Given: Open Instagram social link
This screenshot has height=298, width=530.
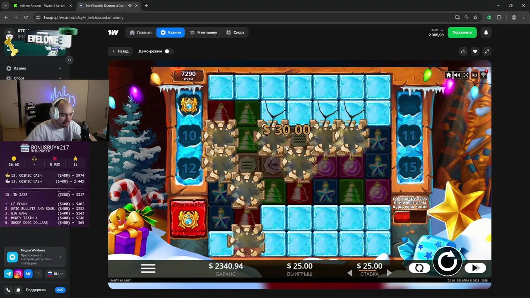Looking at the screenshot, I should tap(18, 274).
